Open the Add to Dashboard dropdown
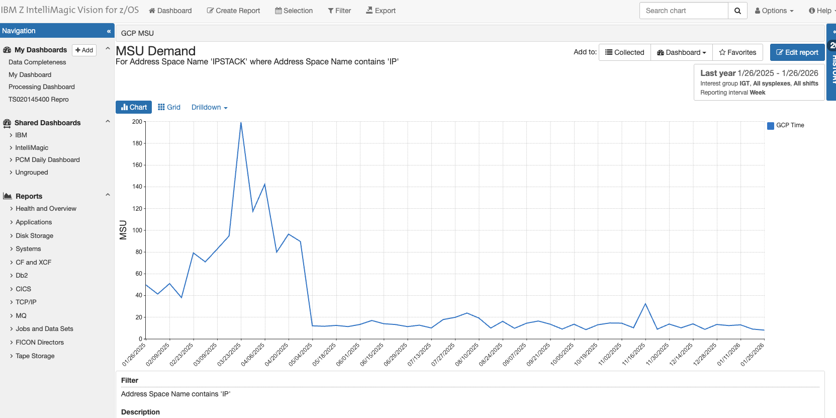Viewport: 836px width, 418px height. (x=682, y=52)
